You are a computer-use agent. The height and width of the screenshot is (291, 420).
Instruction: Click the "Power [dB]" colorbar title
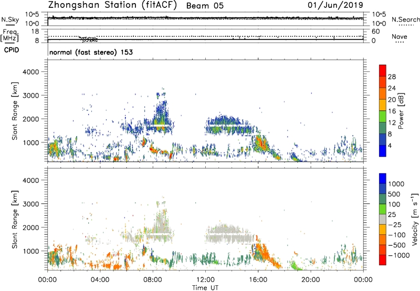tap(401, 111)
